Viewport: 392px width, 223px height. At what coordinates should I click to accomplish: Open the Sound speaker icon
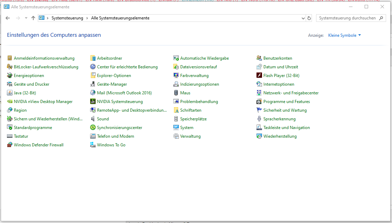(x=93, y=119)
